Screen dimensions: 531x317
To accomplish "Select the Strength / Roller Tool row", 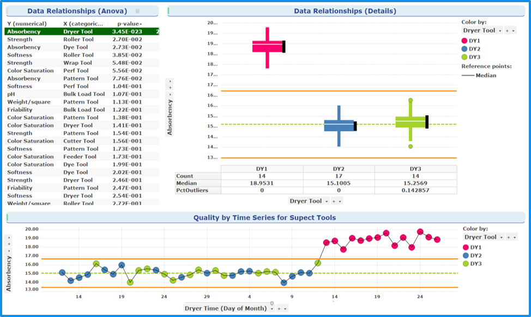I will 82,39.
